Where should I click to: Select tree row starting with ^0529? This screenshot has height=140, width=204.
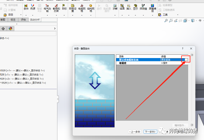(23, 83)
